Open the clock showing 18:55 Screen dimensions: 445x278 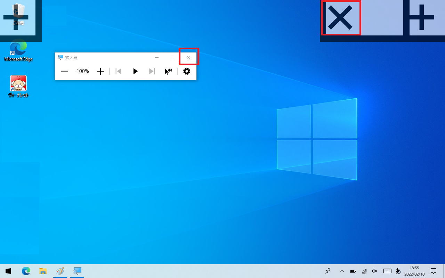pos(414,271)
